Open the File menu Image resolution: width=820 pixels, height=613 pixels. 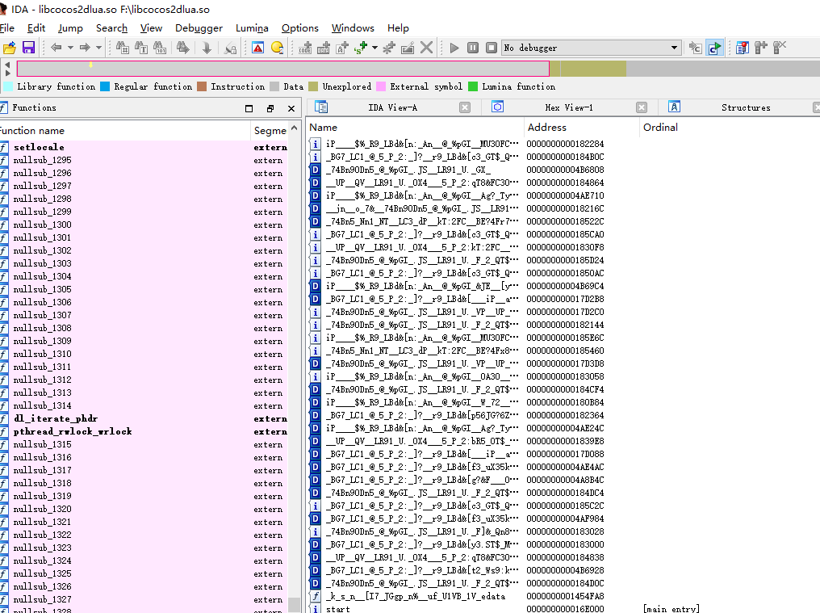tap(7, 28)
